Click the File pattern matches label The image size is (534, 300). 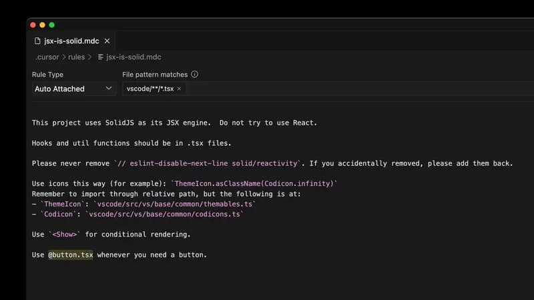[x=155, y=75]
